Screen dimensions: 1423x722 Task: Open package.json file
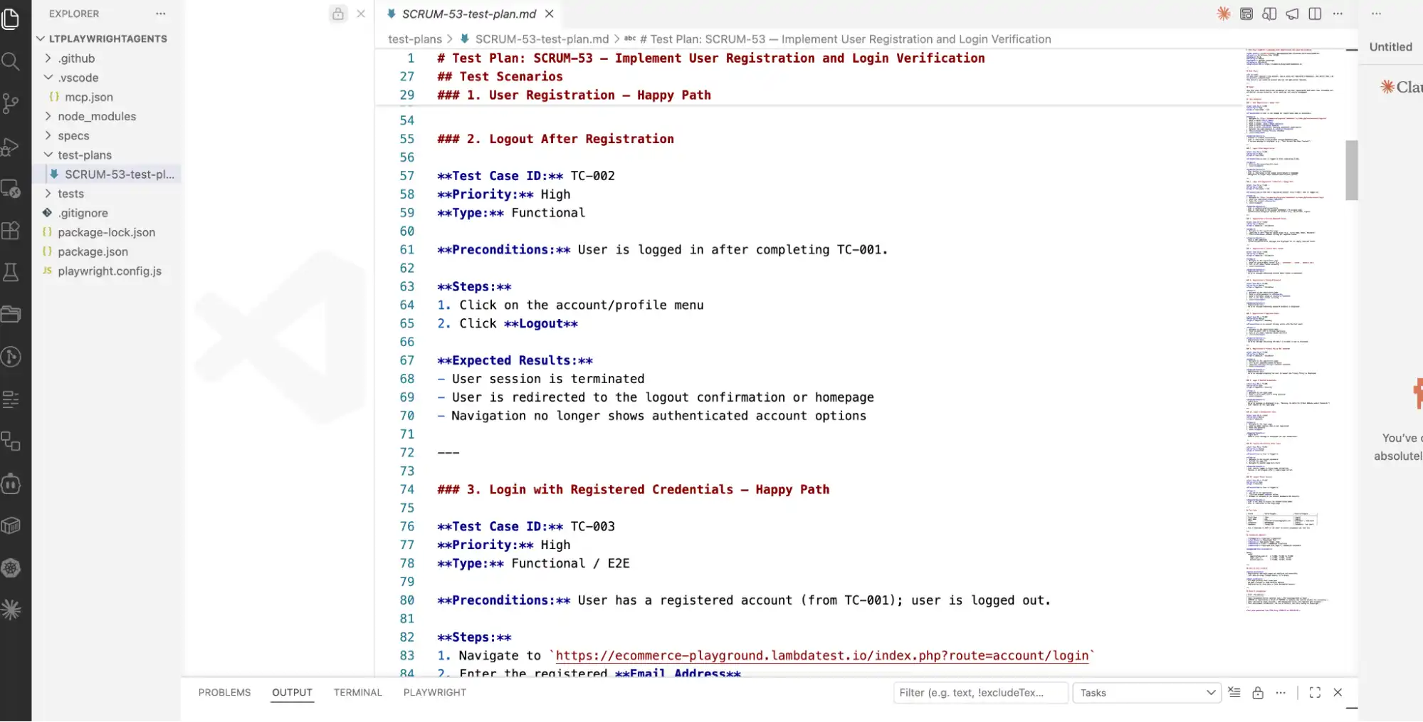[x=93, y=251]
